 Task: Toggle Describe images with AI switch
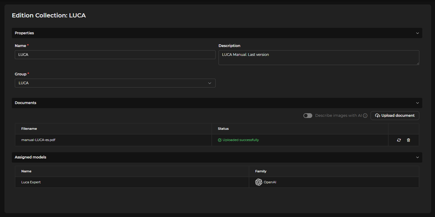click(308, 116)
